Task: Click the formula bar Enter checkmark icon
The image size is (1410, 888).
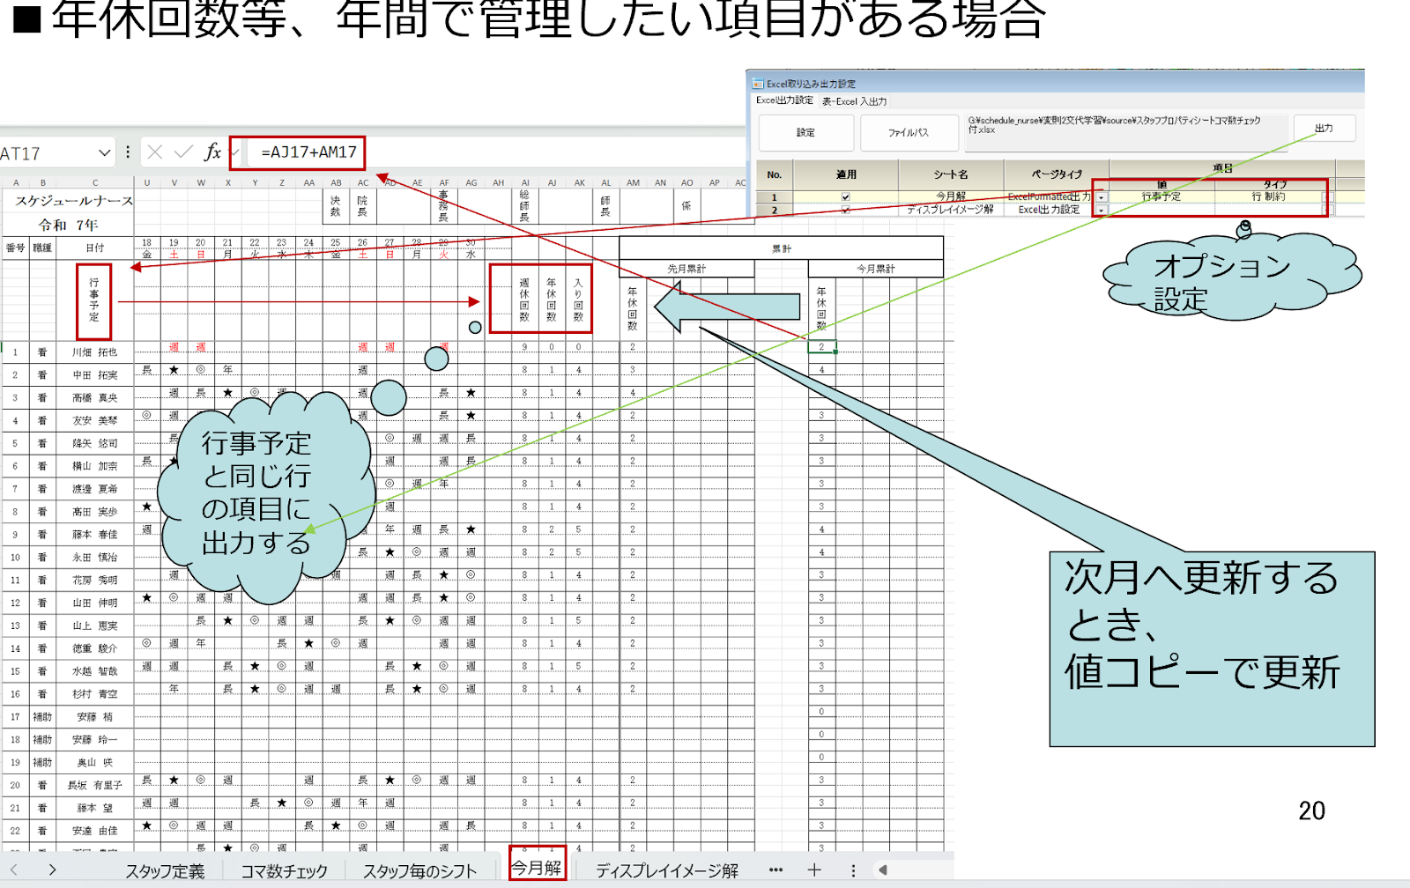Action: (183, 152)
